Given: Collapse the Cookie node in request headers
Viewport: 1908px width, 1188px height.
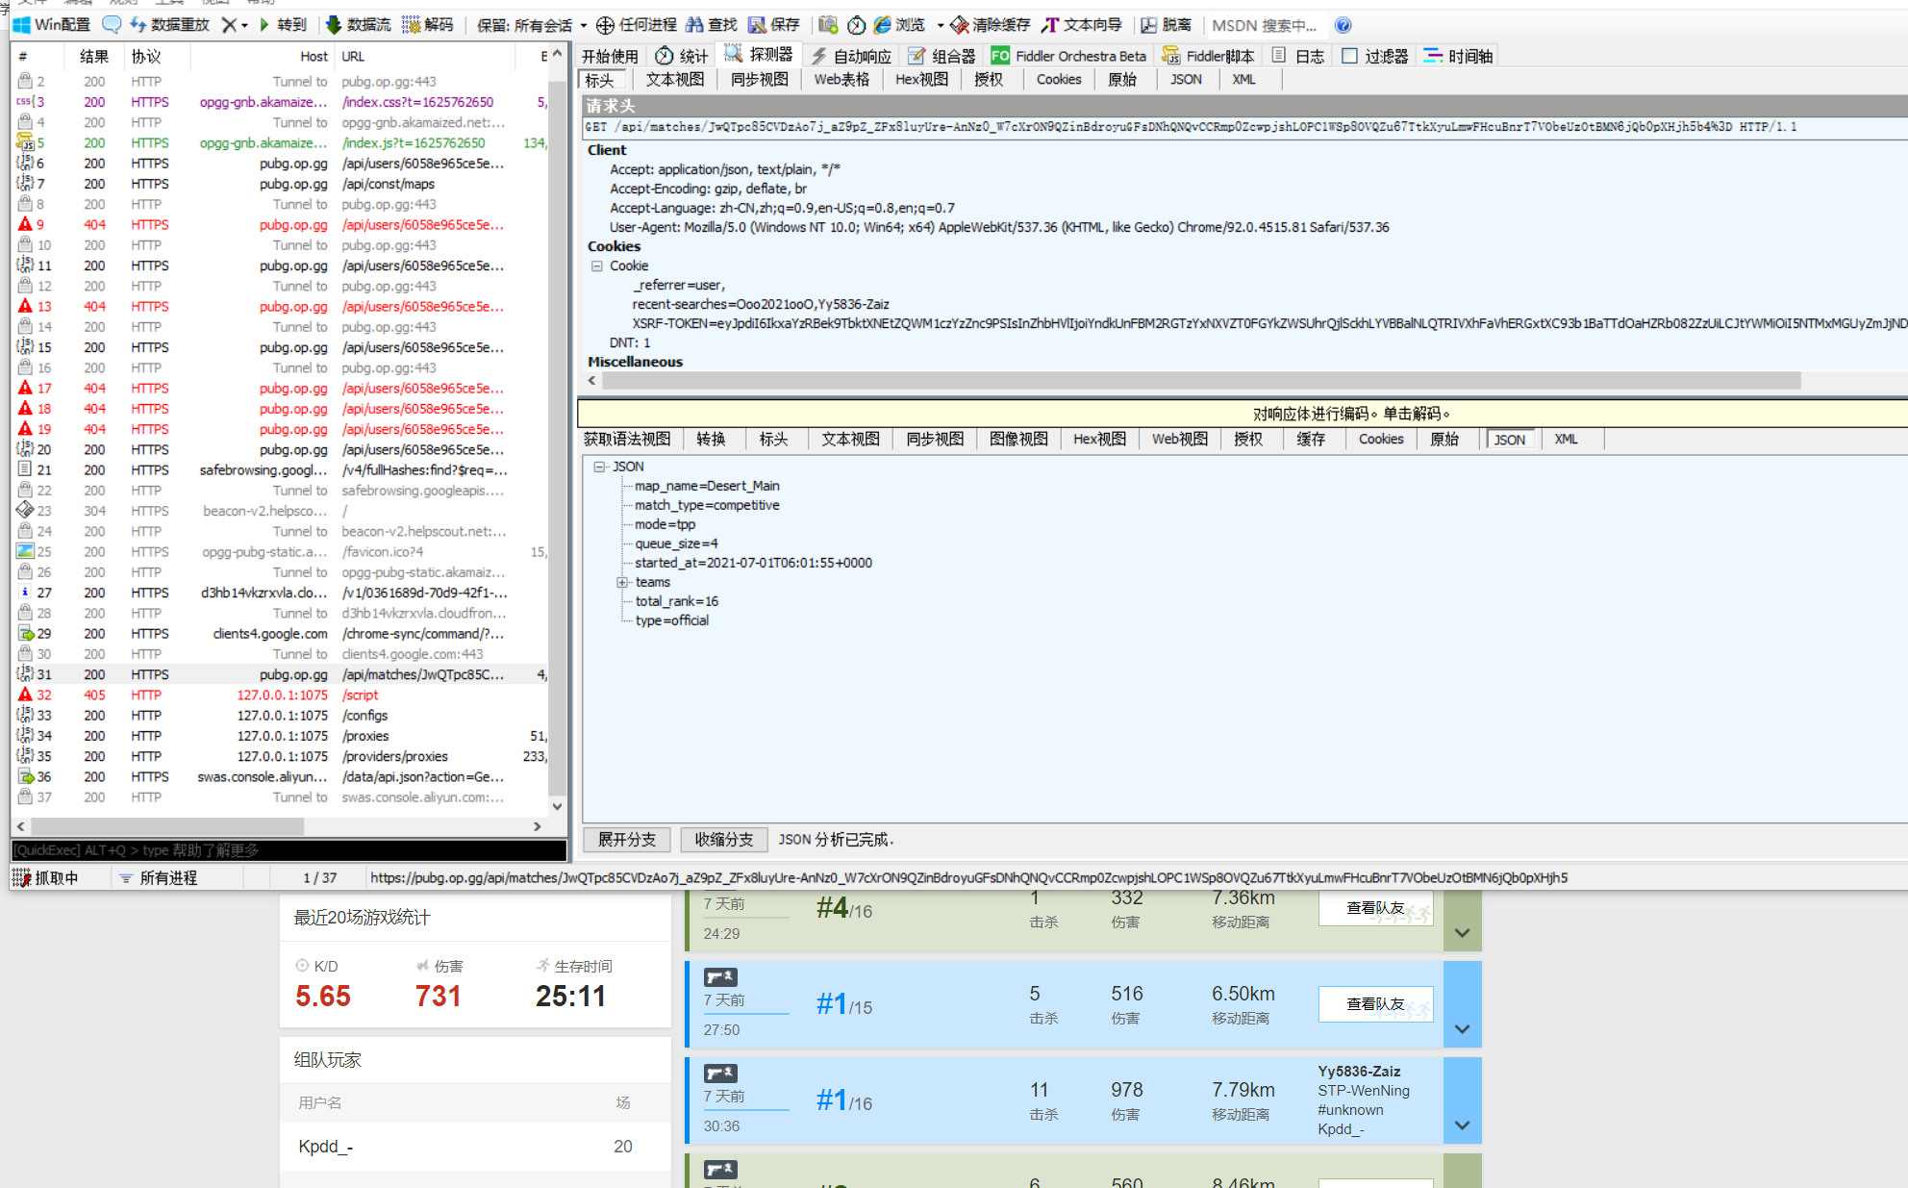Looking at the screenshot, I should pos(596,265).
